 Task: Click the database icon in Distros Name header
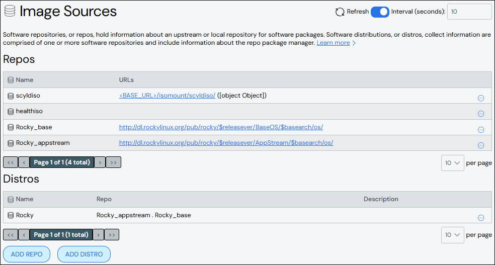click(11, 200)
